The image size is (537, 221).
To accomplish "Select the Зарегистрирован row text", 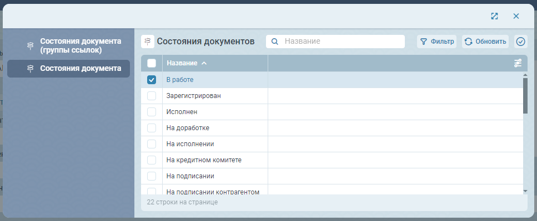I will (193, 96).
